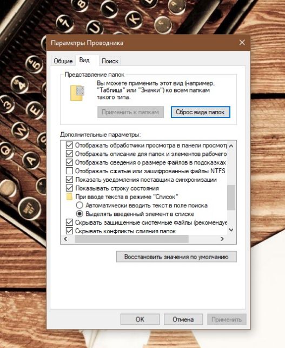
Task: Uncheck Скрывать защищенные системные файлы
Action: (69, 222)
